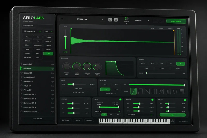The image size is (207, 138).
Task: Select the Reversed EP 2 preset
Action: point(37,99)
